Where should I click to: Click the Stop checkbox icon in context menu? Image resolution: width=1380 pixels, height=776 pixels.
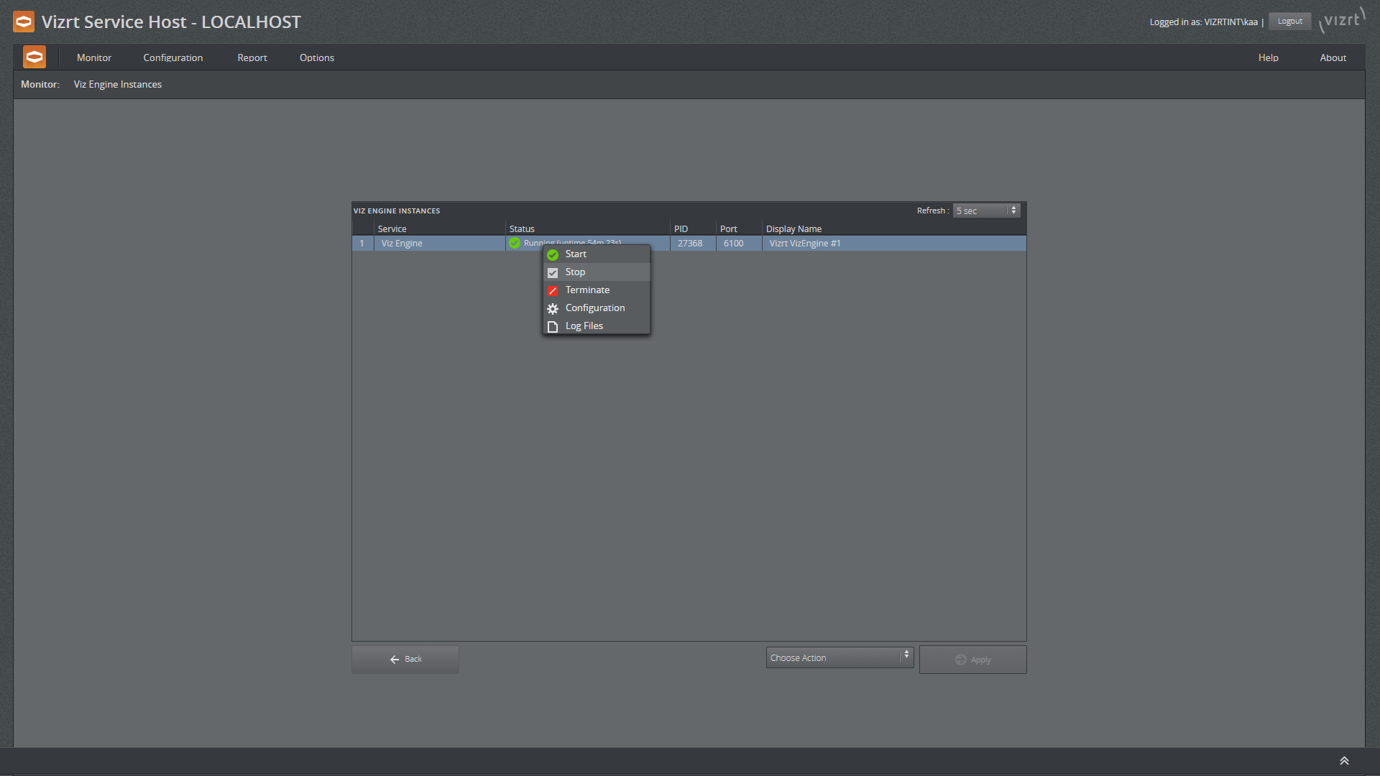553,272
